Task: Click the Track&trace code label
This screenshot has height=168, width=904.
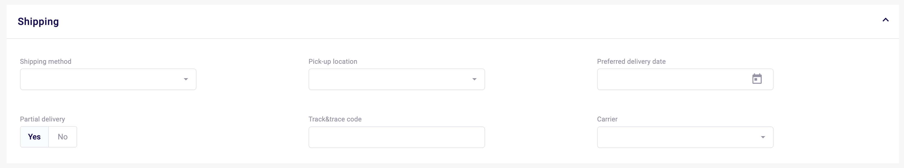Action: (x=335, y=119)
